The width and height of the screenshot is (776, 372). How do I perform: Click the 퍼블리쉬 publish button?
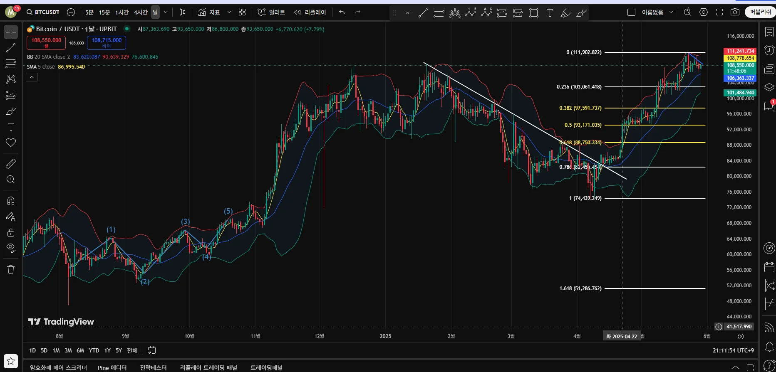pos(760,12)
